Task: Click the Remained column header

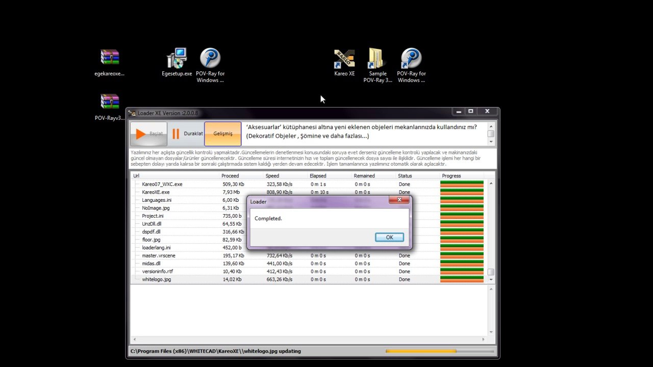Action: click(374, 176)
